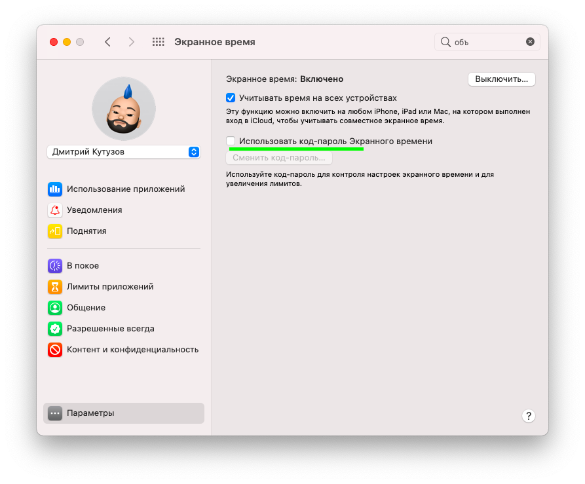The height and width of the screenshot is (484, 585).
Task: Select В покое in sidebar
Action: tap(124, 266)
